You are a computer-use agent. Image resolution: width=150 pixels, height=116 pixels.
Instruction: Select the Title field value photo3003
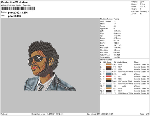point(14,16)
